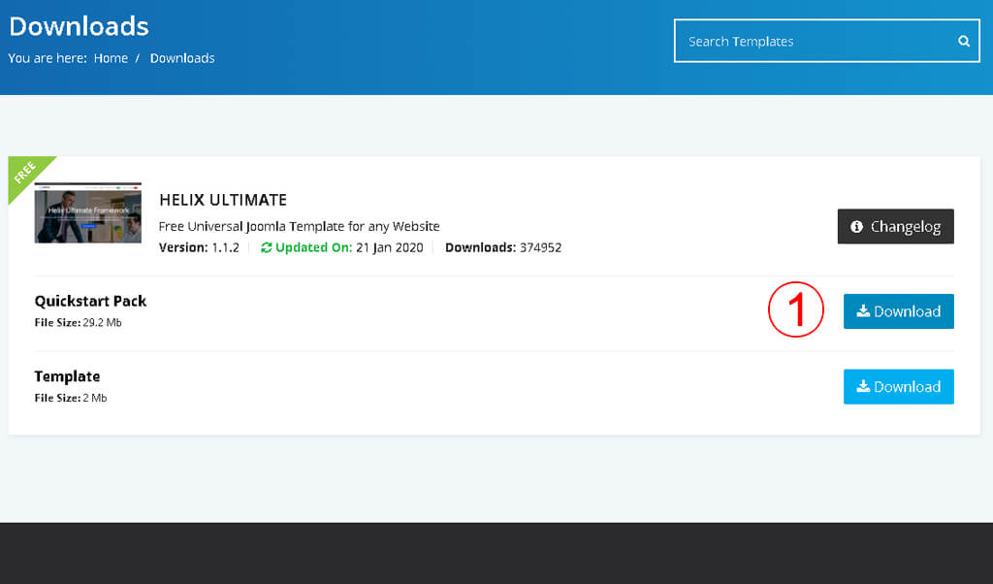Open the Home breadcrumb link
Viewport: 993px width, 584px height.
pyautogui.click(x=111, y=58)
